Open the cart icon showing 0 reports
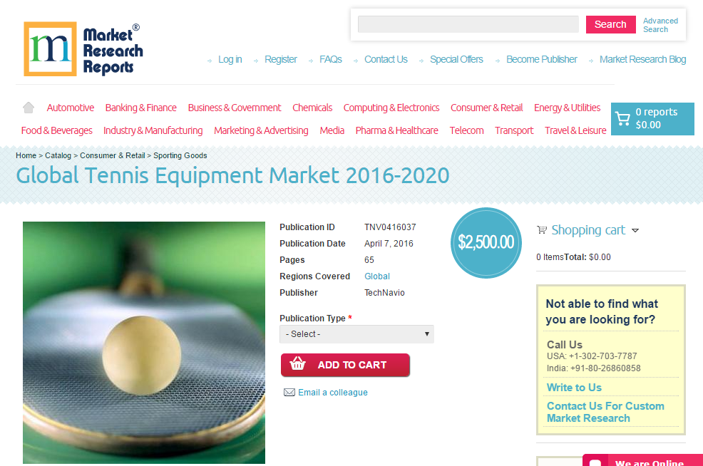Screen dimensions: 703x466 coord(622,118)
